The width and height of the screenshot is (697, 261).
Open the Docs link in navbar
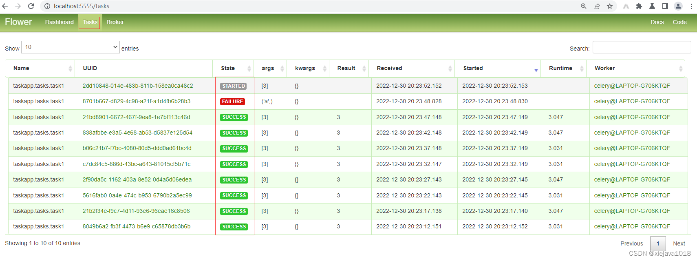(657, 22)
